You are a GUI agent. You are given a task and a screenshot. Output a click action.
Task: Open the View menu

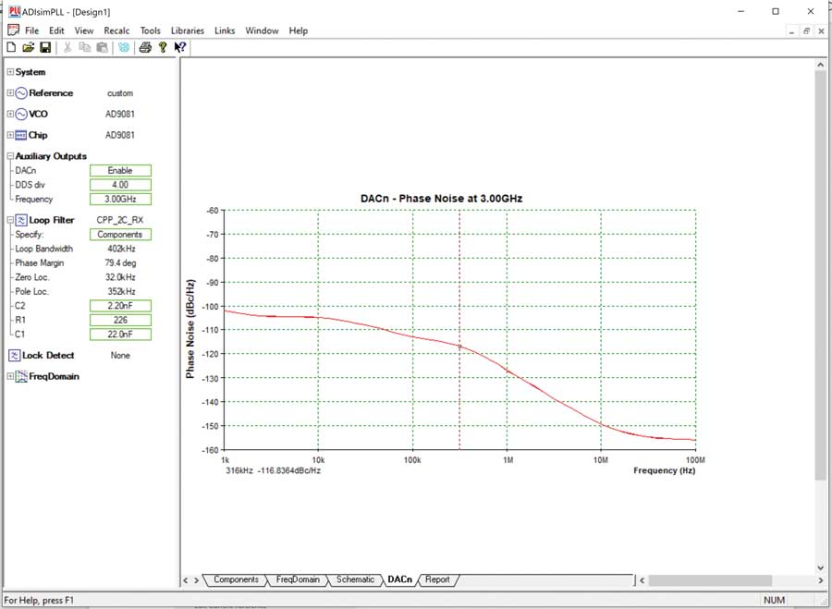[84, 30]
